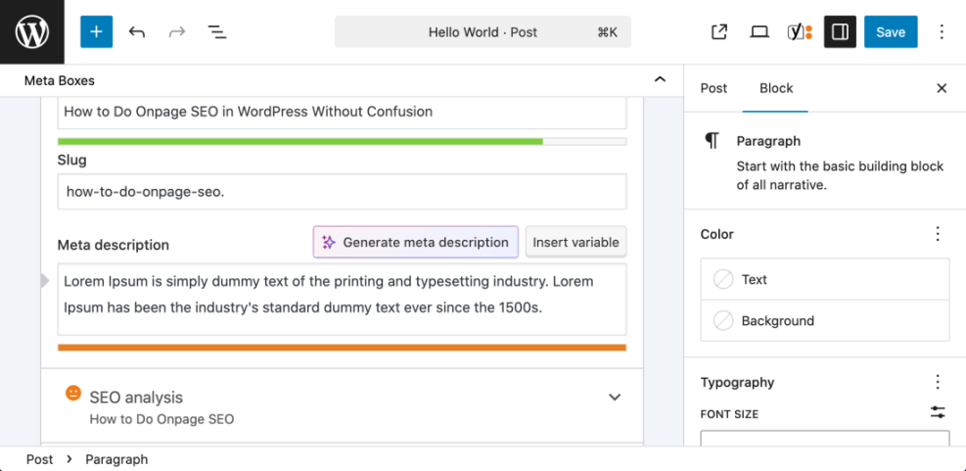Screen dimensions: 966x471
Task: Switch to the Post tab
Action: pos(713,88)
